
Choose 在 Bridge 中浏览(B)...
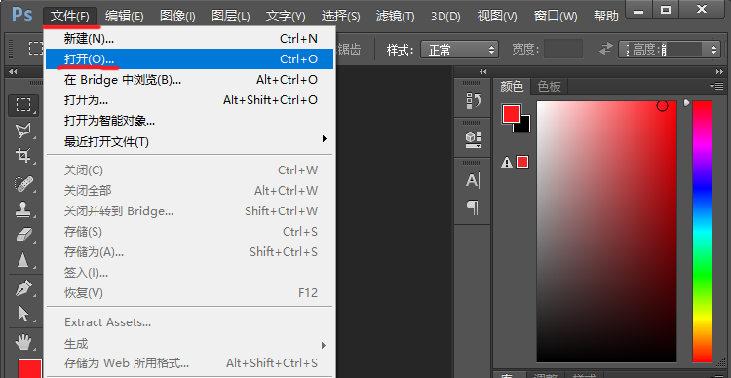coord(189,80)
